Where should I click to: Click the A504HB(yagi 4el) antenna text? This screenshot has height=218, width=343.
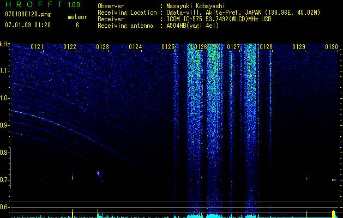point(192,26)
